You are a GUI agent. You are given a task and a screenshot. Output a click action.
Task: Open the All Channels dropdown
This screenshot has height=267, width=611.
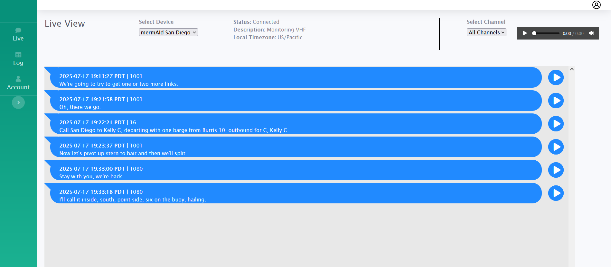[486, 32]
